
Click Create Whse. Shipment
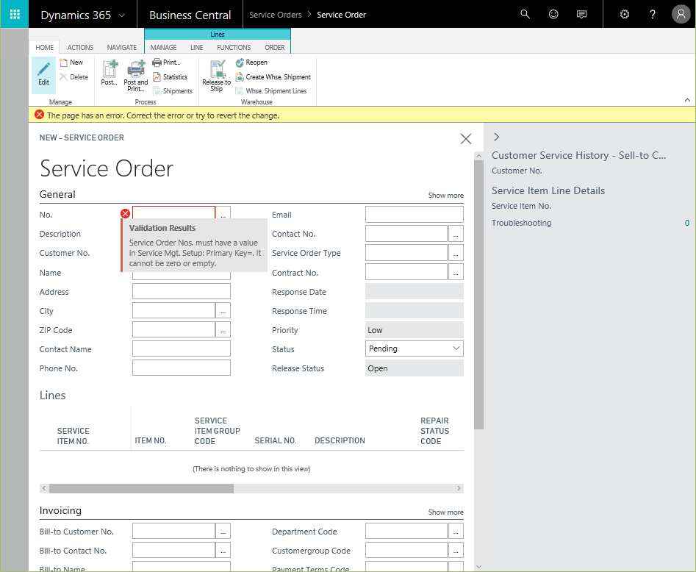click(273, 76)
